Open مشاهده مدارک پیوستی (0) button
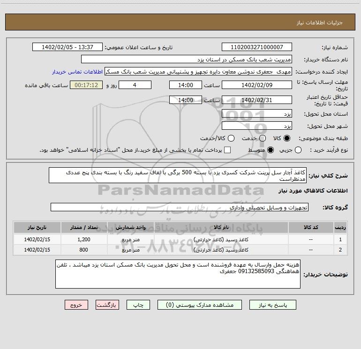The width and height of the screenshot is (361, 349). point(200,305)
